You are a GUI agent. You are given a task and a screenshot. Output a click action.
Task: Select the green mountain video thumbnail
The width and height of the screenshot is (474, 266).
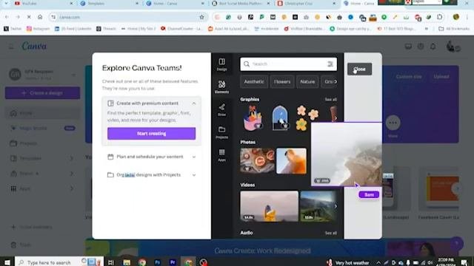pos(318,206)
